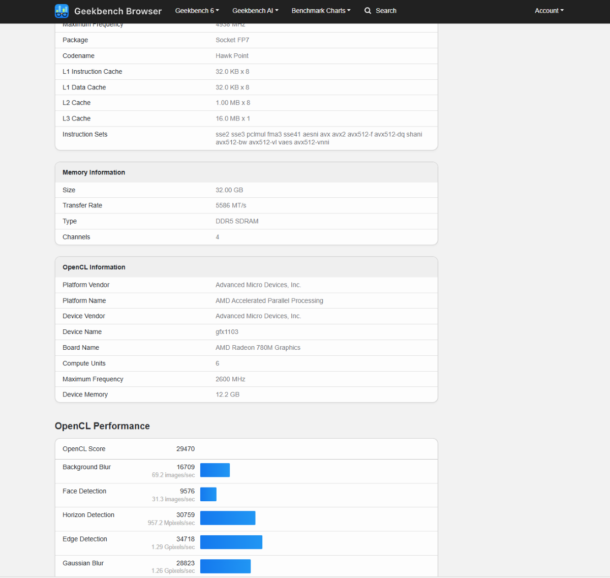Click the '31.3 images/sec' rate
Screen dimensions: 610x578
[173, 499]
